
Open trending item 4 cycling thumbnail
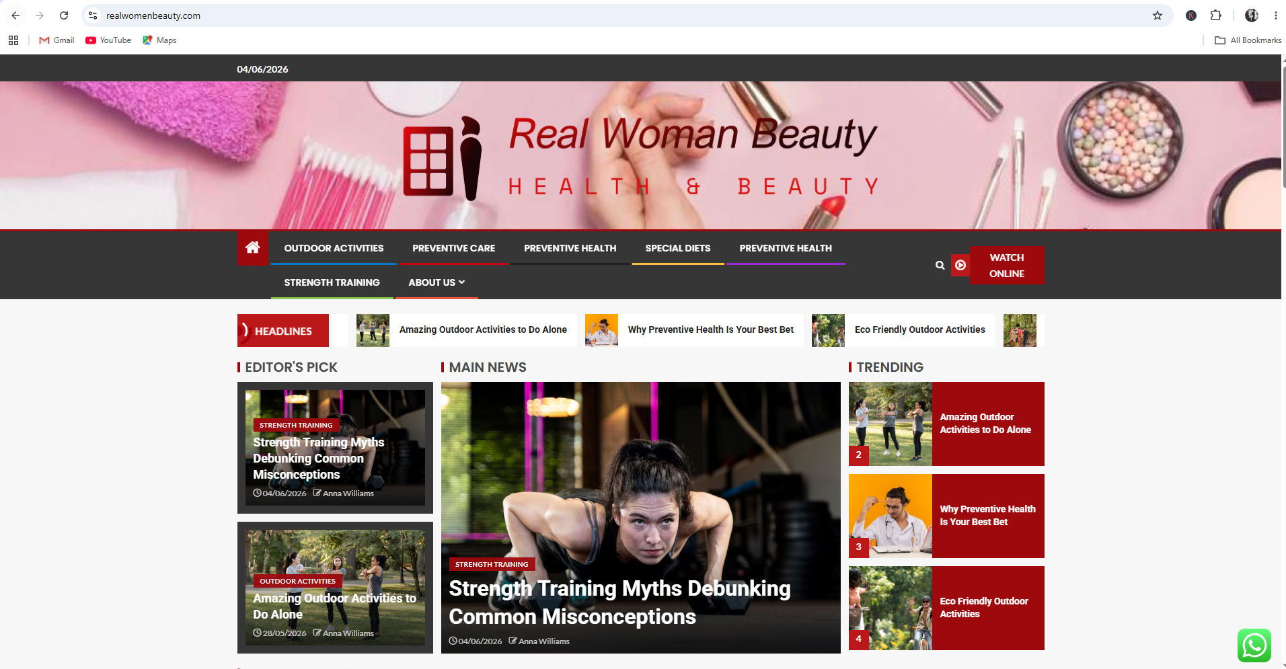pyautogui.click(x=890, y=608)
